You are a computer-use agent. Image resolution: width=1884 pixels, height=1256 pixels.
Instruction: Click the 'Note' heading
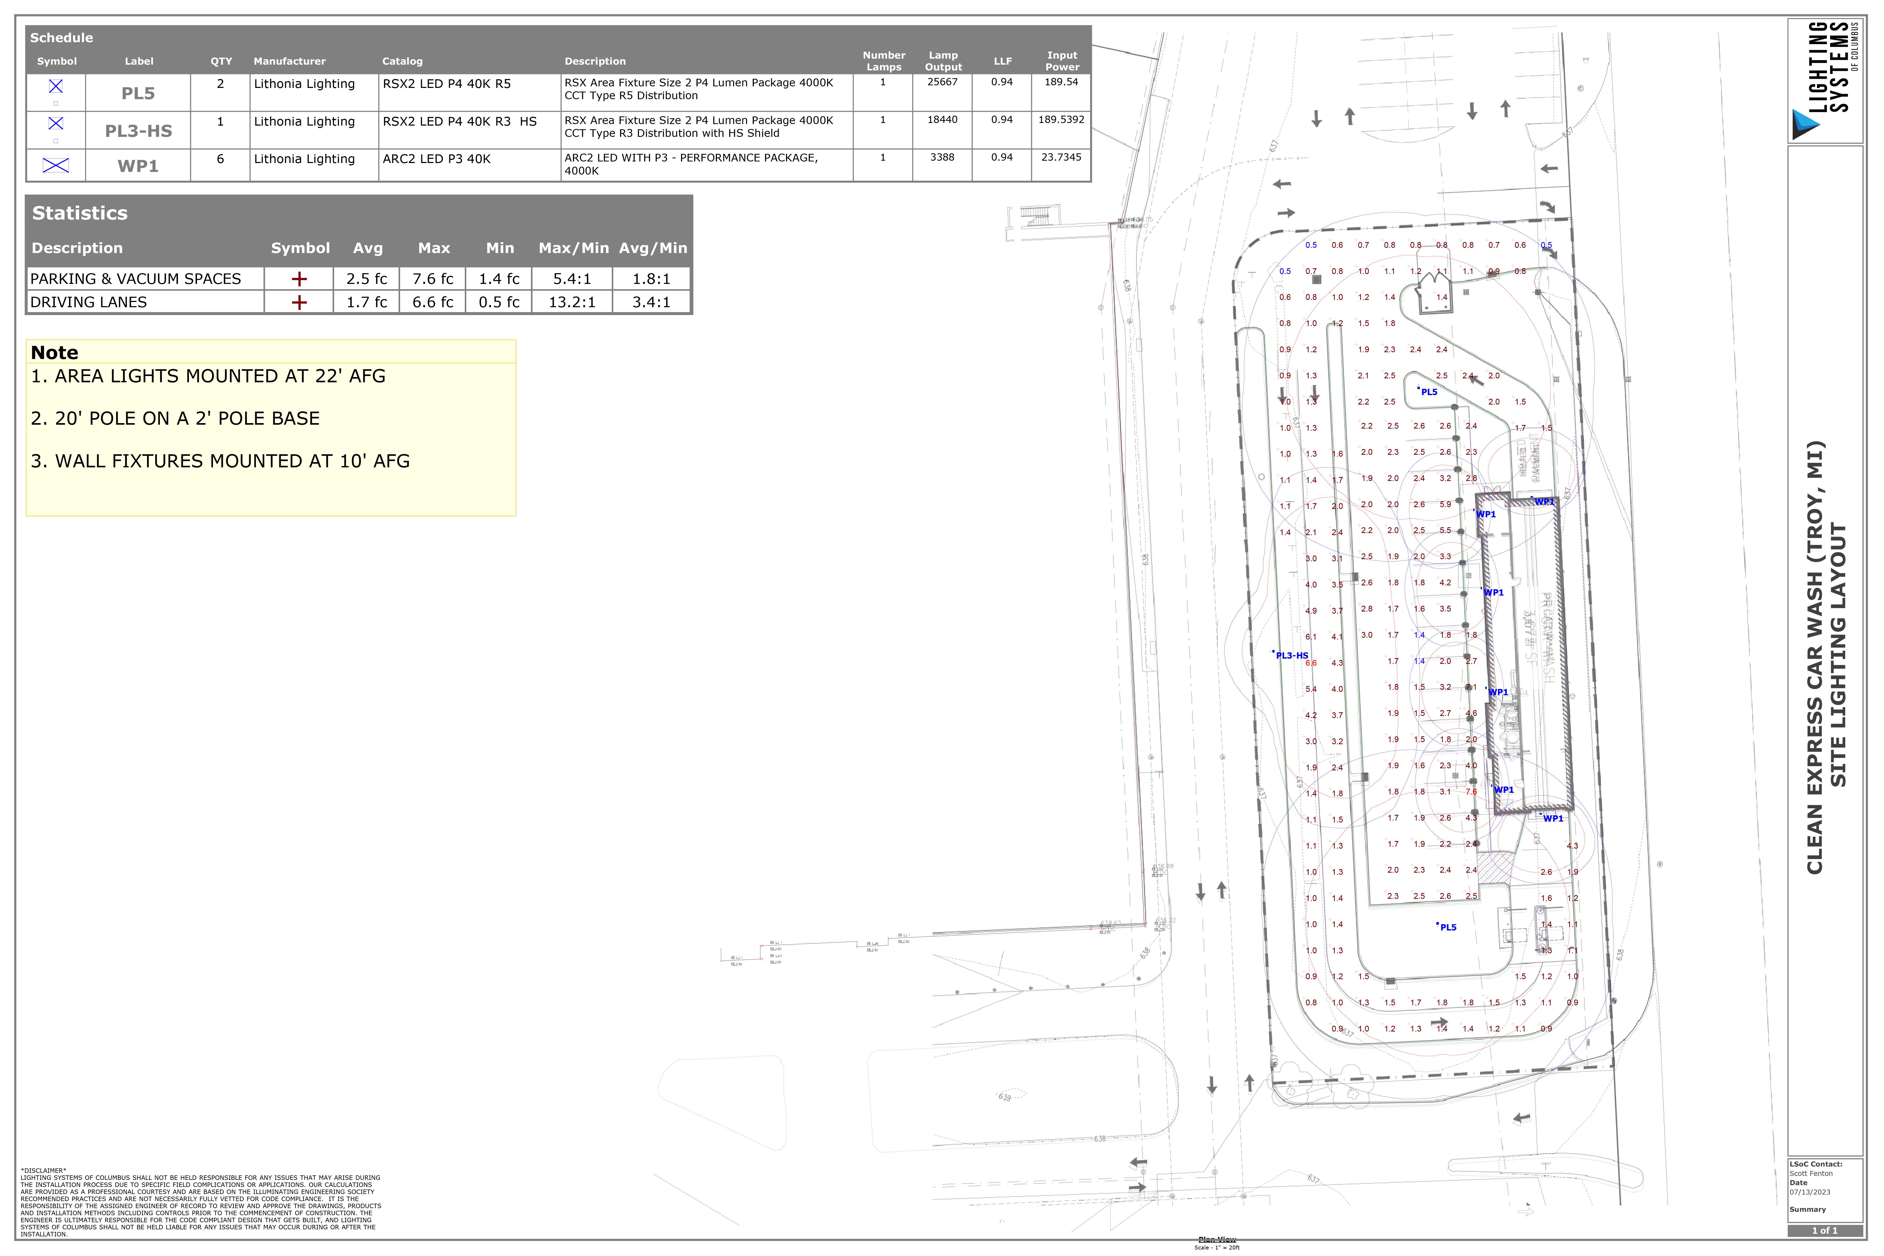pos(54,352)
